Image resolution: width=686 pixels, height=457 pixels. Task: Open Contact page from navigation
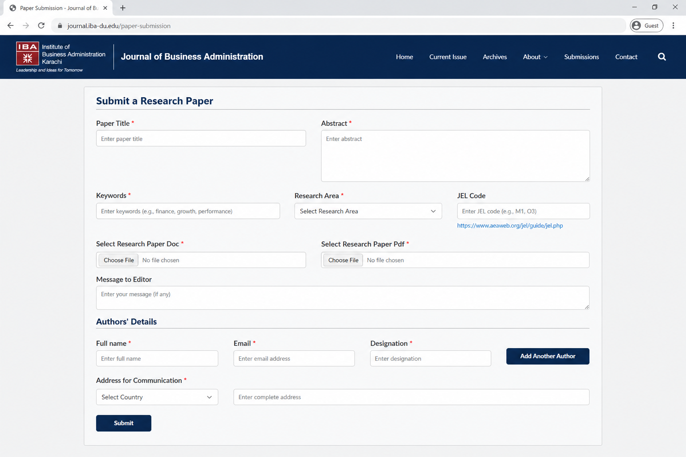626,57
